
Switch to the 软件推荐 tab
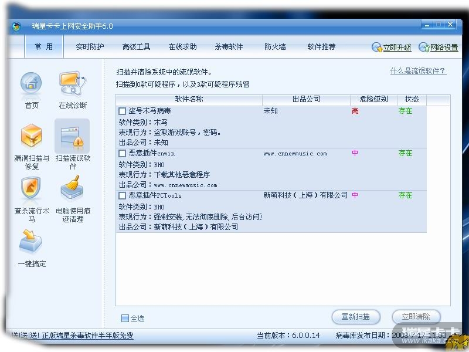[x=321, y=47]
